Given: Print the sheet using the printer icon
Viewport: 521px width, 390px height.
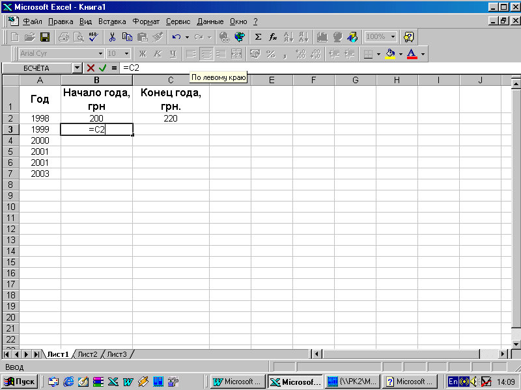Looking at the screenshot, I should coord(63,37).
